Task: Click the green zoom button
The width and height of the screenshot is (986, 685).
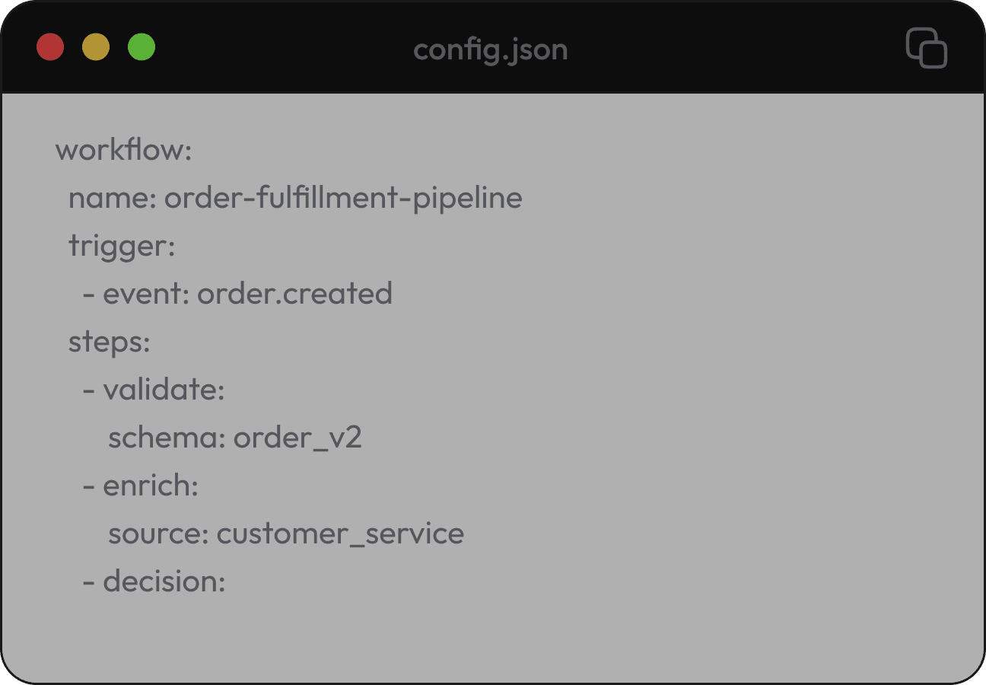Action: (141, 47)
